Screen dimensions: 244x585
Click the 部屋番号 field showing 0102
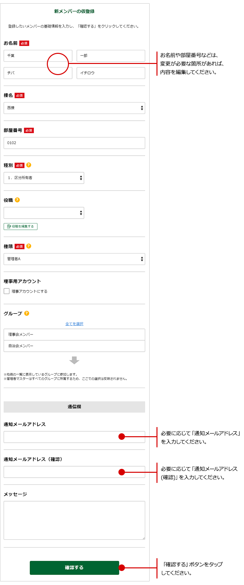tap(74, 143)
